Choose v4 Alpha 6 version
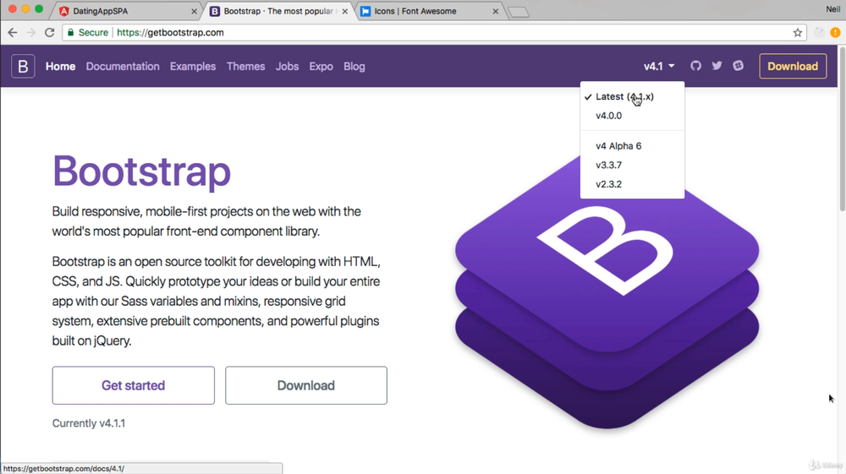846x474 pixels. pyautogui.click(x=618, y=146)
